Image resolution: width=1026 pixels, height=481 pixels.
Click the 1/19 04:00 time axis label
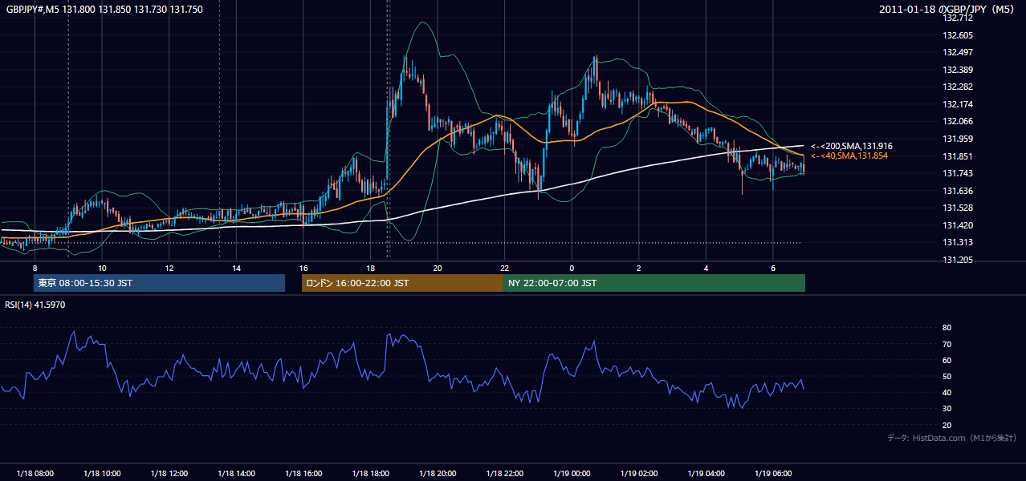(706, 474)
